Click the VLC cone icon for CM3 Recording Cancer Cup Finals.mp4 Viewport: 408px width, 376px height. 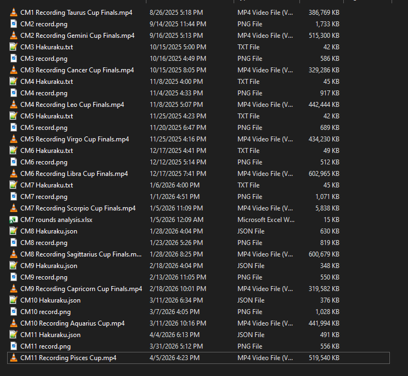(14, 70)
